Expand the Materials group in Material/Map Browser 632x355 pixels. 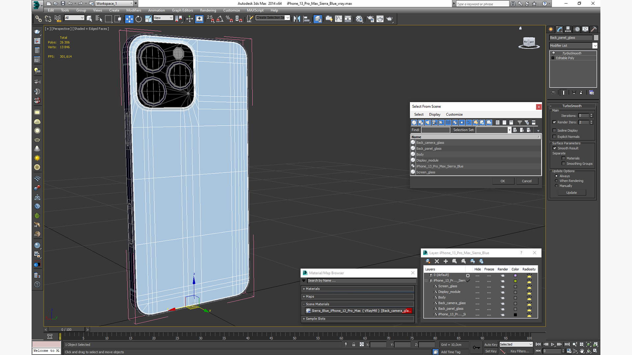pos(358,289)
